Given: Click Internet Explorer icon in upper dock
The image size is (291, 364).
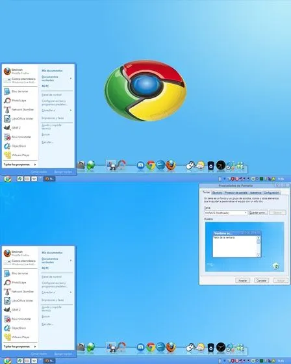Looking at the screenshot, I should pyautogui.click(x=160, y=165).
